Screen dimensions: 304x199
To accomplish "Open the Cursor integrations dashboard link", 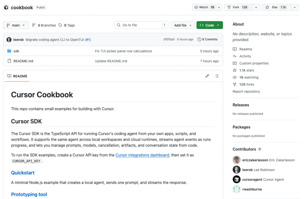I will pyautogui.click(x=142, y=155).
